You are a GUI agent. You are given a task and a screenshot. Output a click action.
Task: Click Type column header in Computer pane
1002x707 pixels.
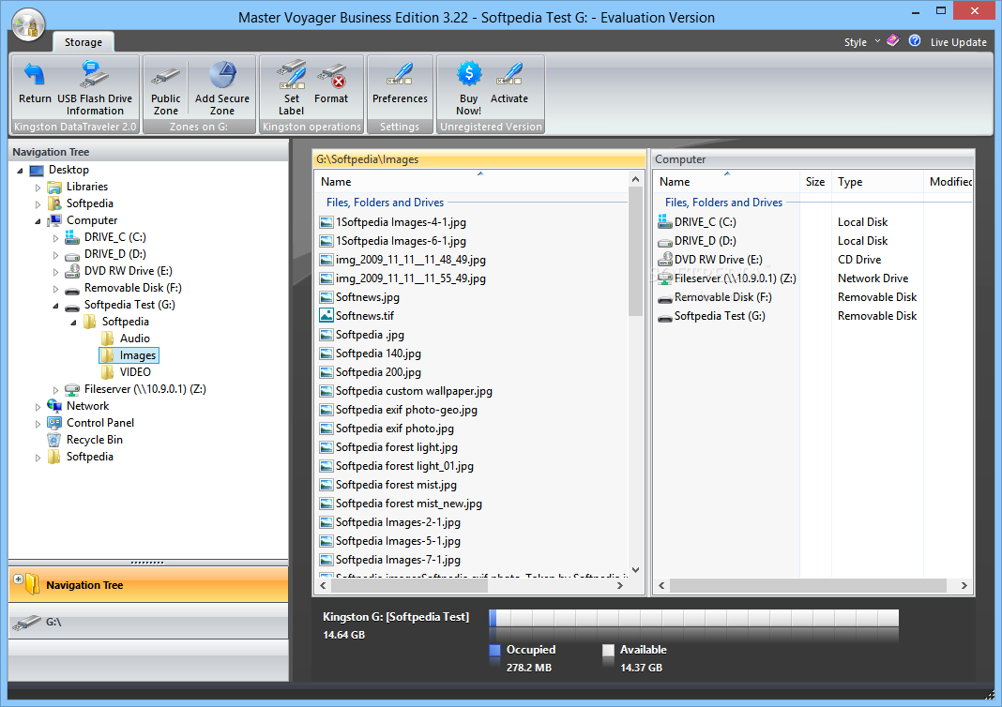[x=876, y=181]
